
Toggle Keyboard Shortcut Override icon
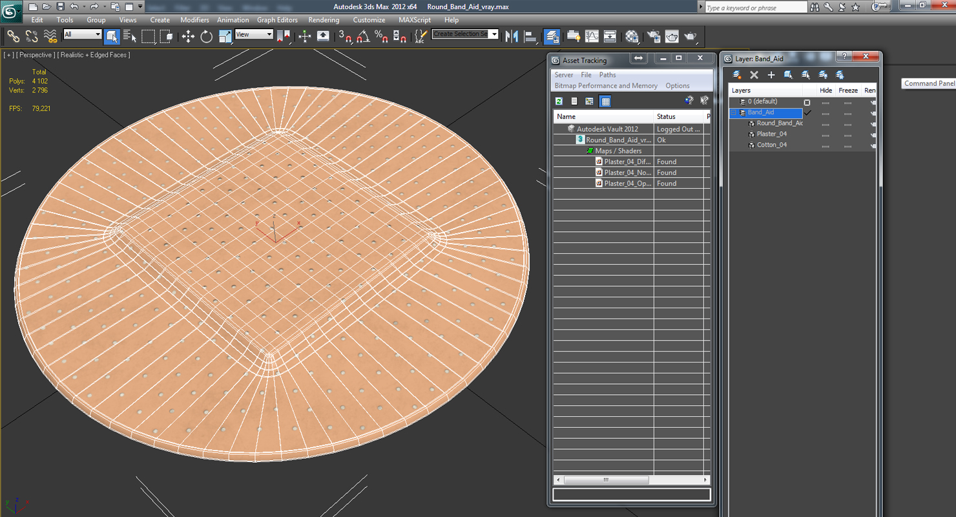[323, 36]
